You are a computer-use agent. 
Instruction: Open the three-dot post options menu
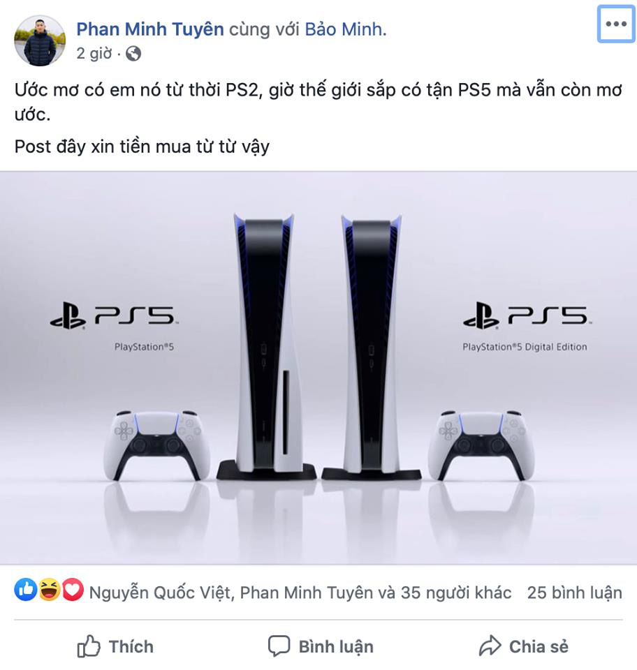[615, 24]
